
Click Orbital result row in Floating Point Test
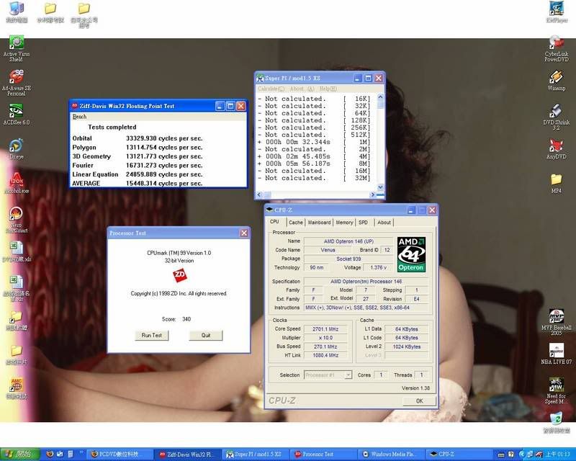138,138
